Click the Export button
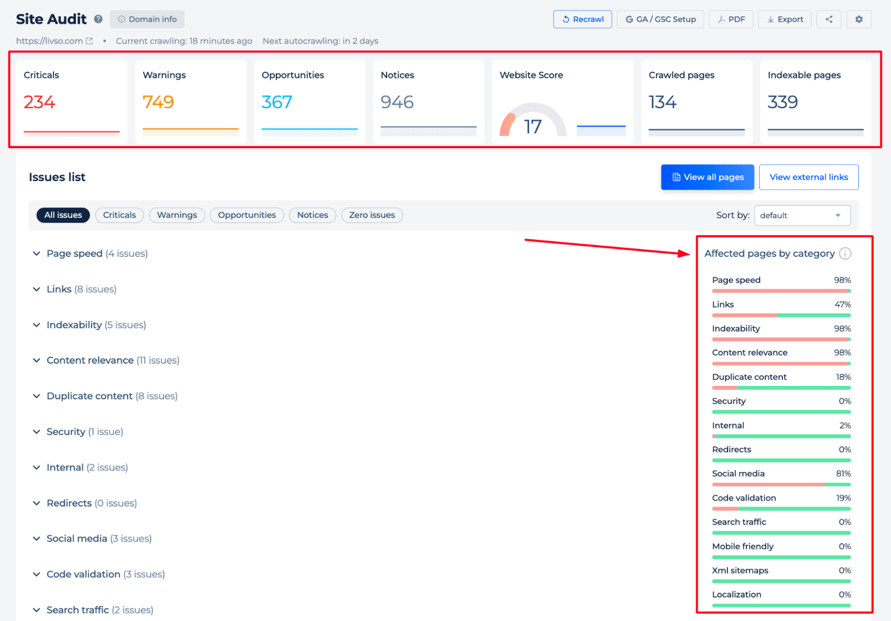891x621 pixels. click(x=784, y=19)
